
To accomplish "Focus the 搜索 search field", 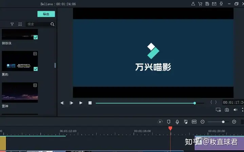I will coord(38,24).
